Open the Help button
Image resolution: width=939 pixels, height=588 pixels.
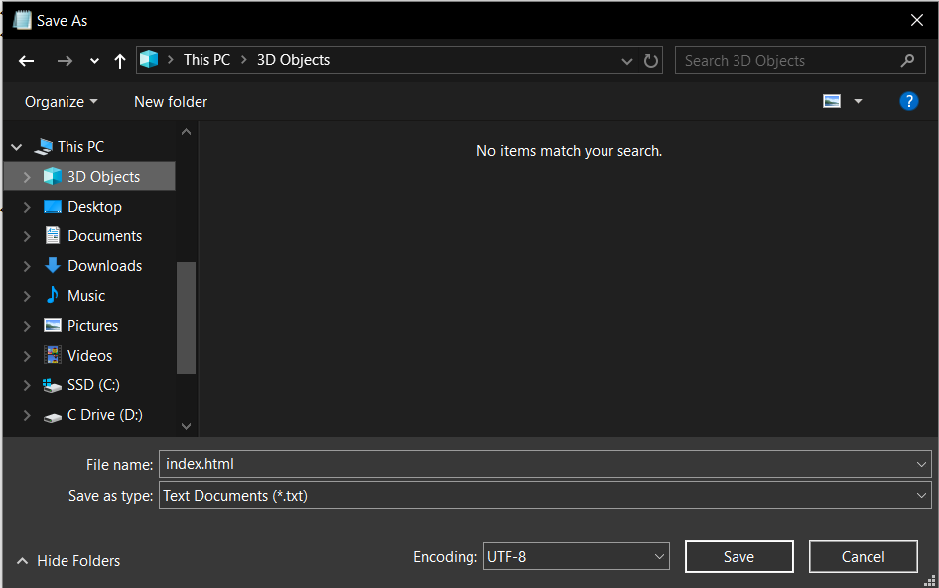909,101
